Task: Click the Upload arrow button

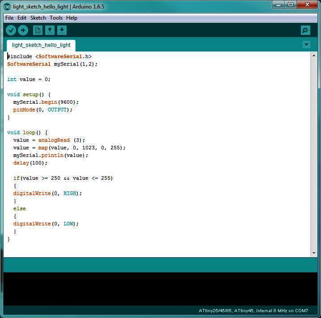Action: click(23, 30)
